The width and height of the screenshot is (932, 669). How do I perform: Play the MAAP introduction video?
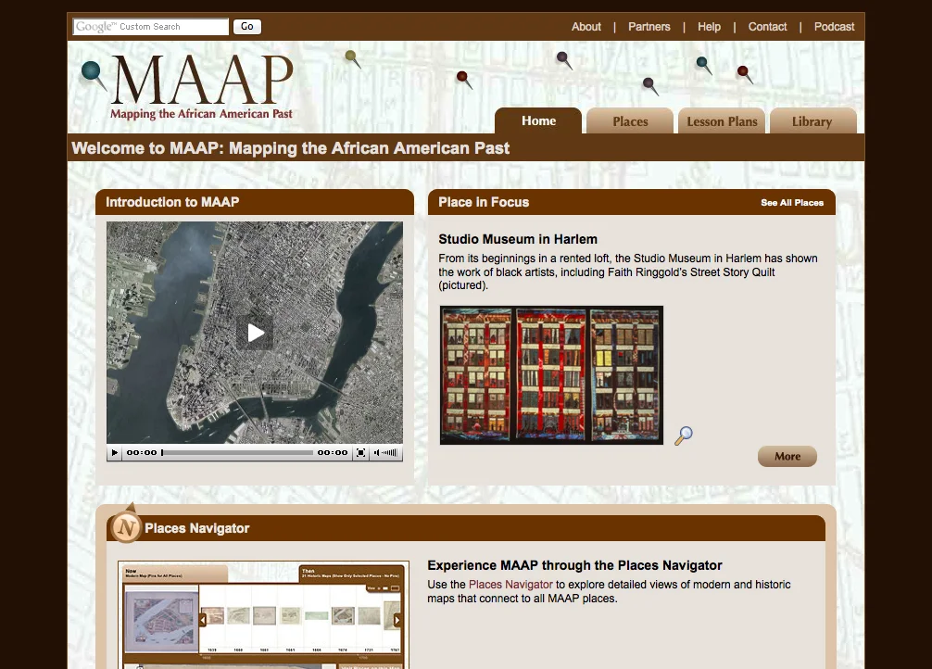(x=256, y=333)
